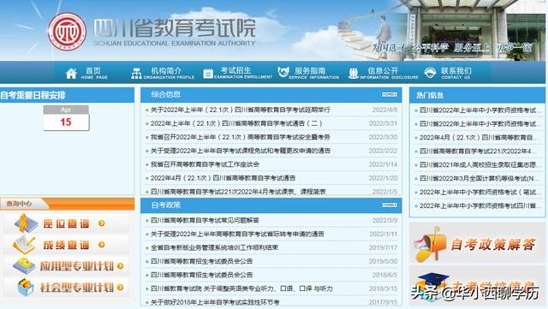Click the icon beside 信息公开
Image resolution: width=548 pixels, height=309 pixels.
[x=354, y=74]
